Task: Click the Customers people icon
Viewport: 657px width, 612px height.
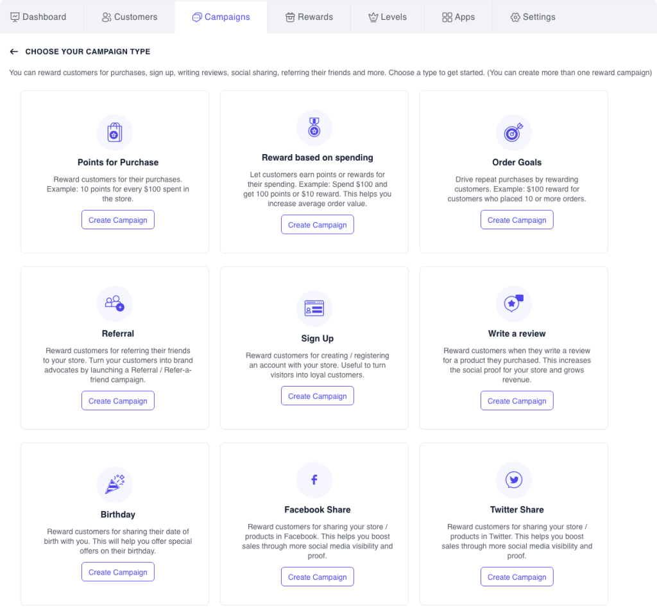Action: [105, 18]
